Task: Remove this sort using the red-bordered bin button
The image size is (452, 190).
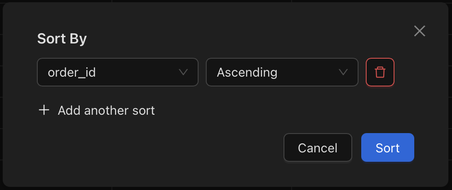Action: 380,72
